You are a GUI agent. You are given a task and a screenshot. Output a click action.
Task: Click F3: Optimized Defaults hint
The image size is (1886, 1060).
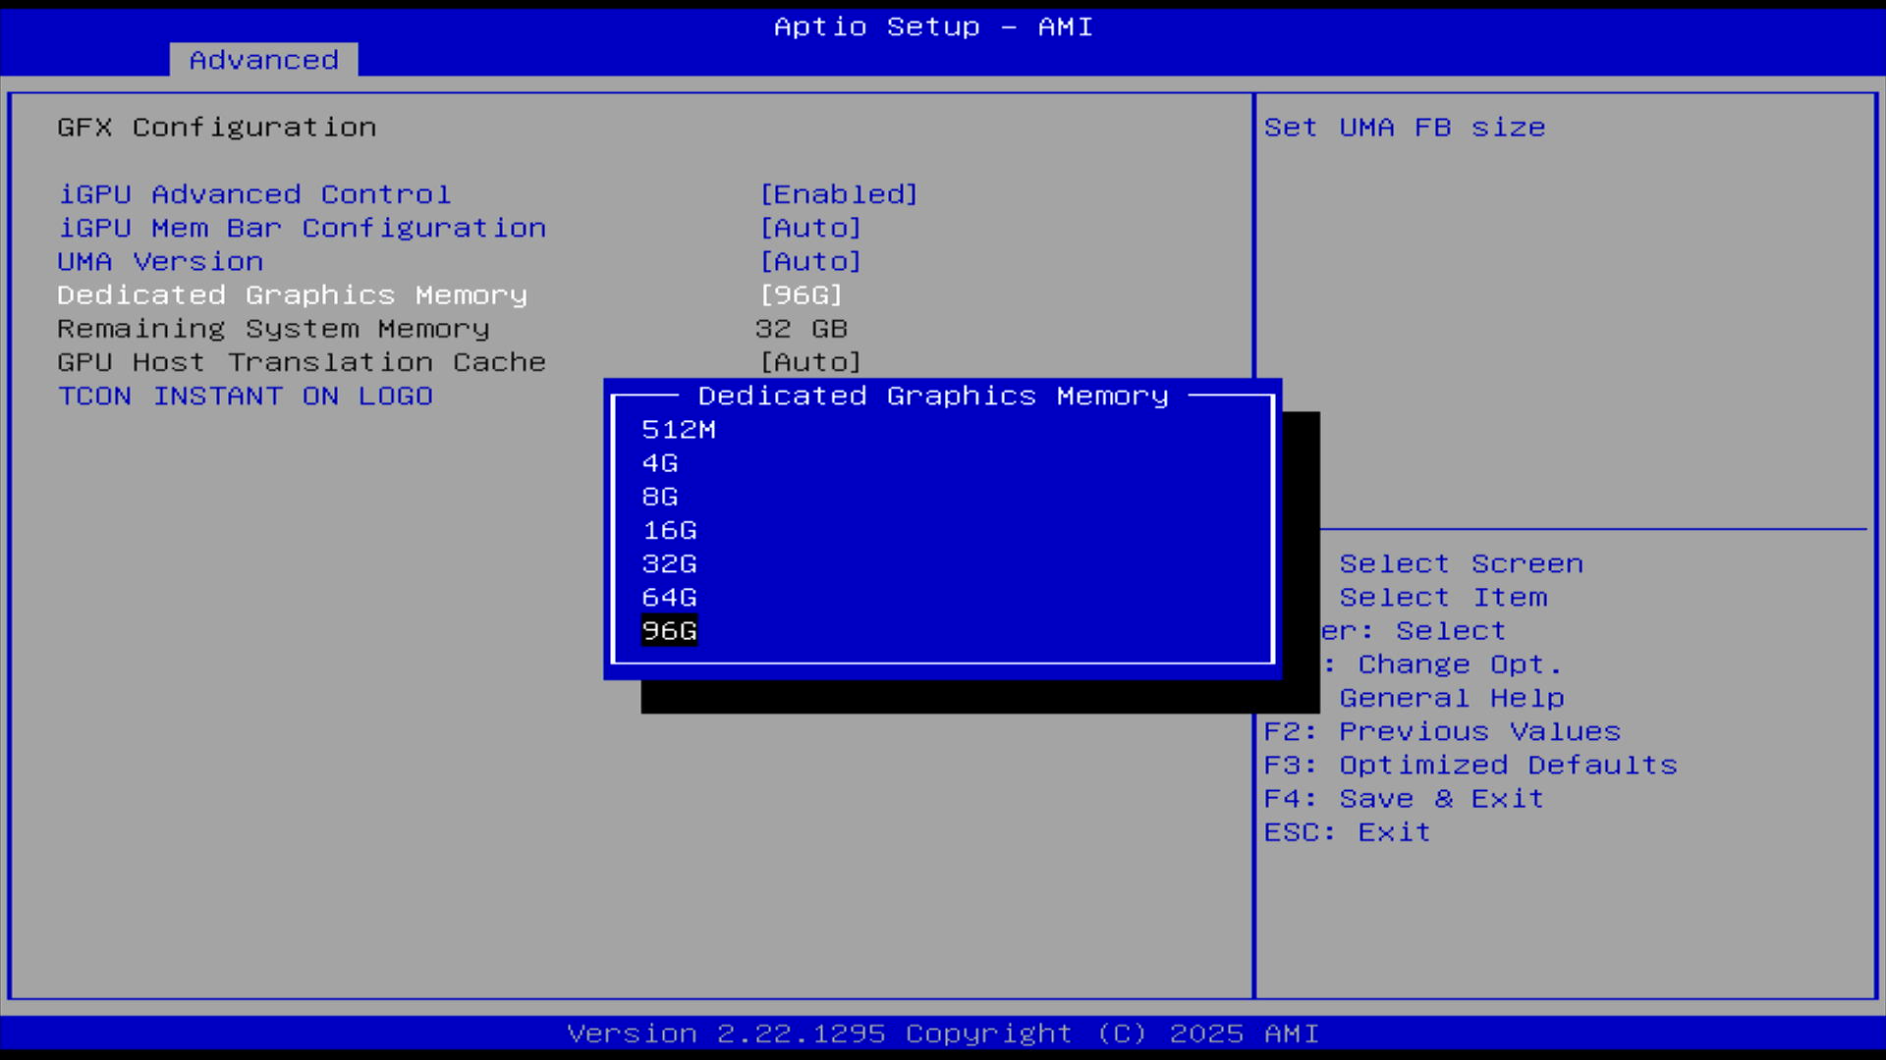coord(1470,766)
